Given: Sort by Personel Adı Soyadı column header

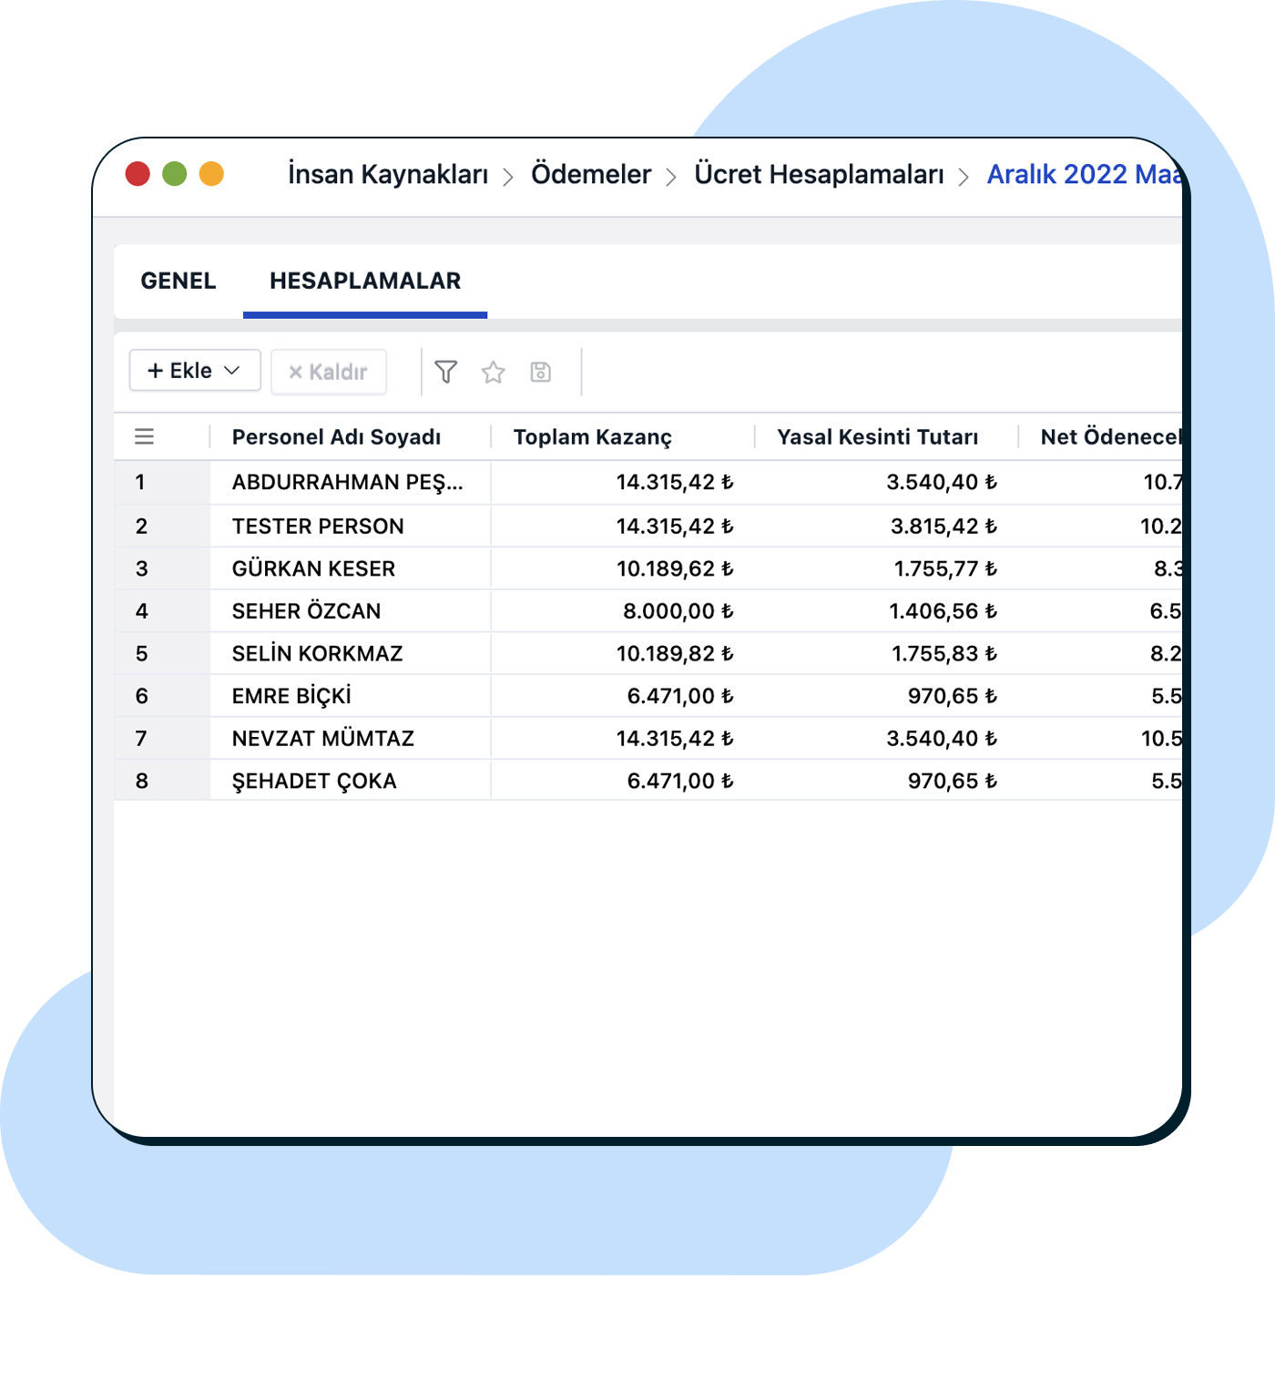Looking at the screenshot, I should click(336, 437).
